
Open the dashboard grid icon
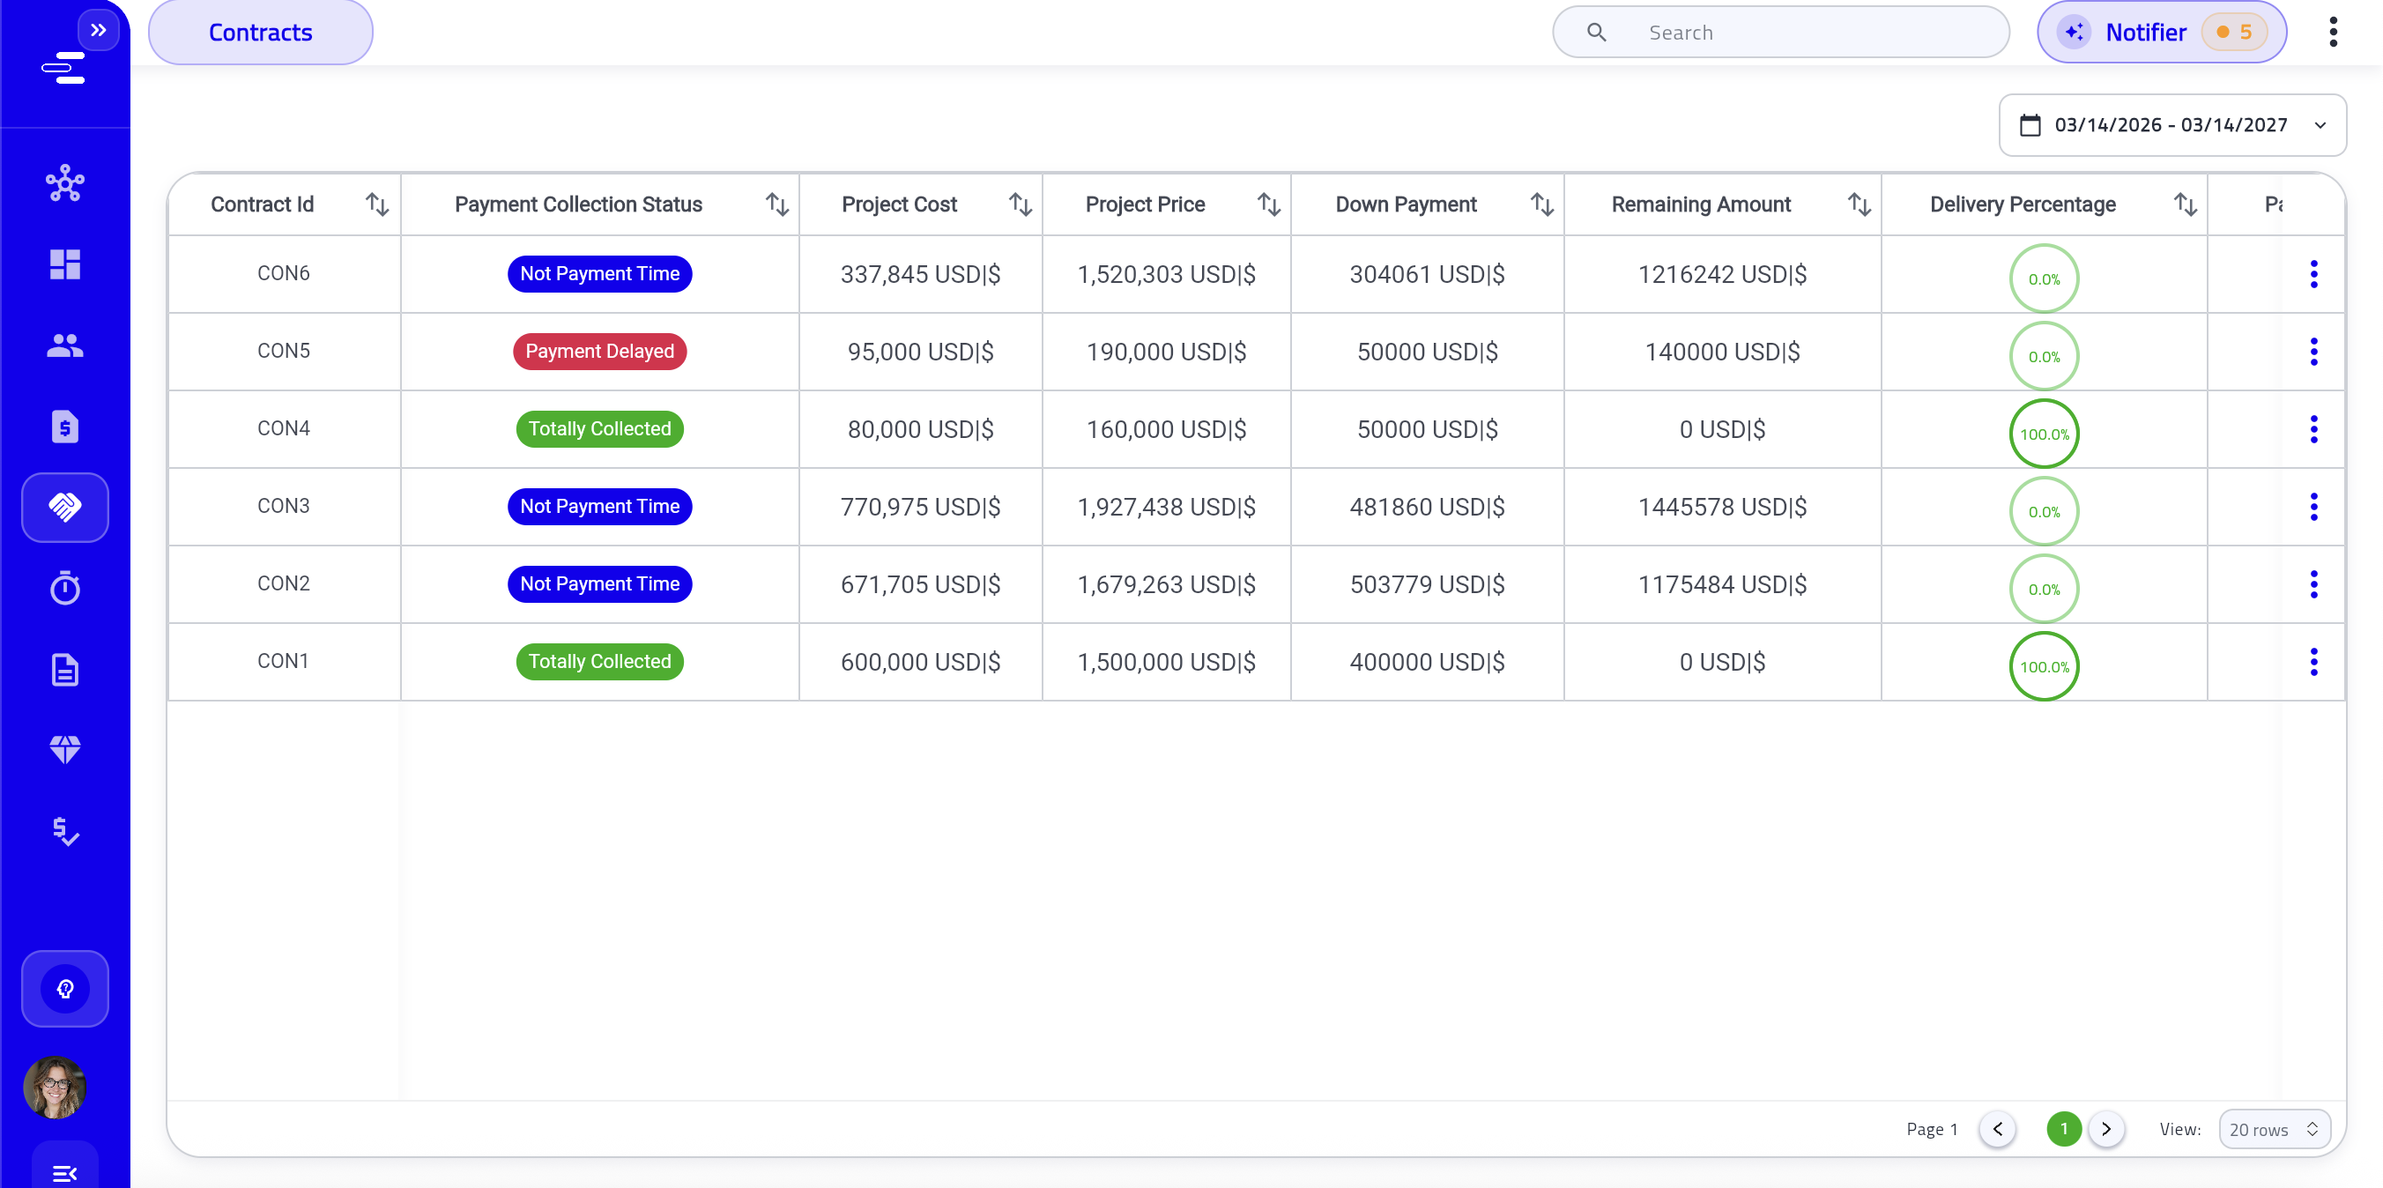(64, 264)
